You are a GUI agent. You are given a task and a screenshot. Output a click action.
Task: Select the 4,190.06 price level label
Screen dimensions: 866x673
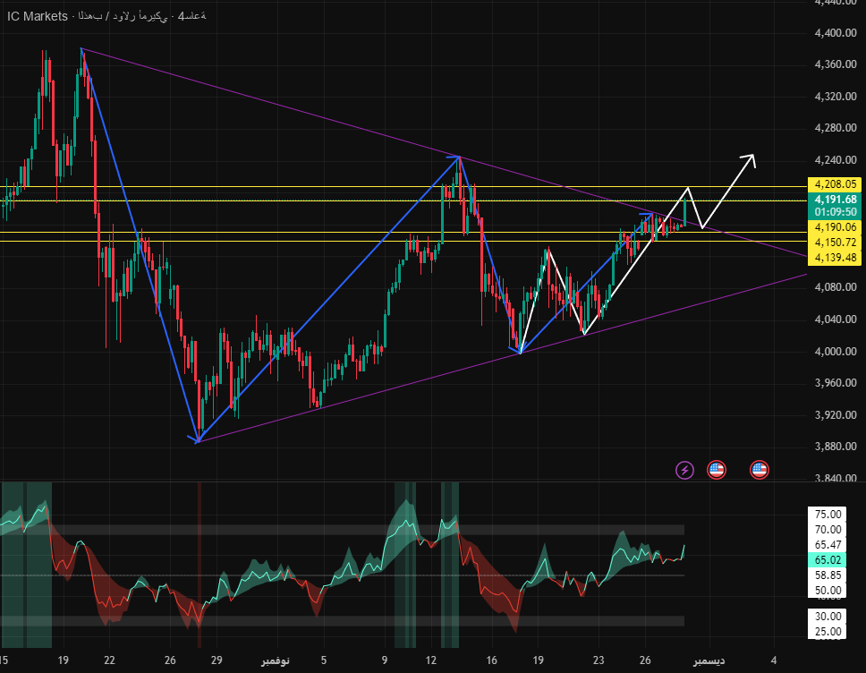tap(835, 228)
